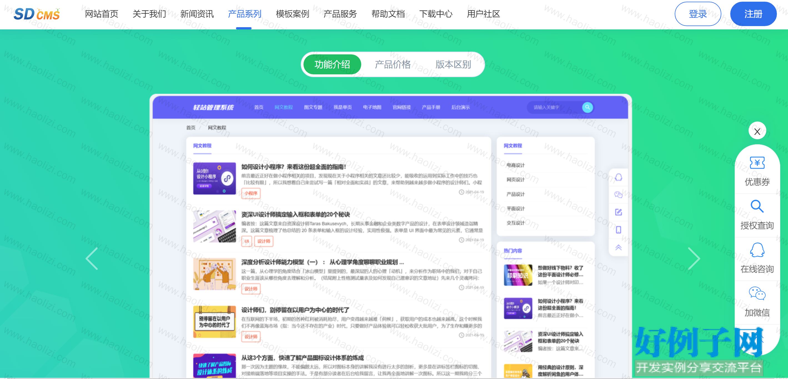
Task: Open thumbnail of 设计师们 article
Action: (214, 322)
